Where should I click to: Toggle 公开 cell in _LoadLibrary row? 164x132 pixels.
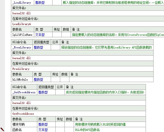57,3
